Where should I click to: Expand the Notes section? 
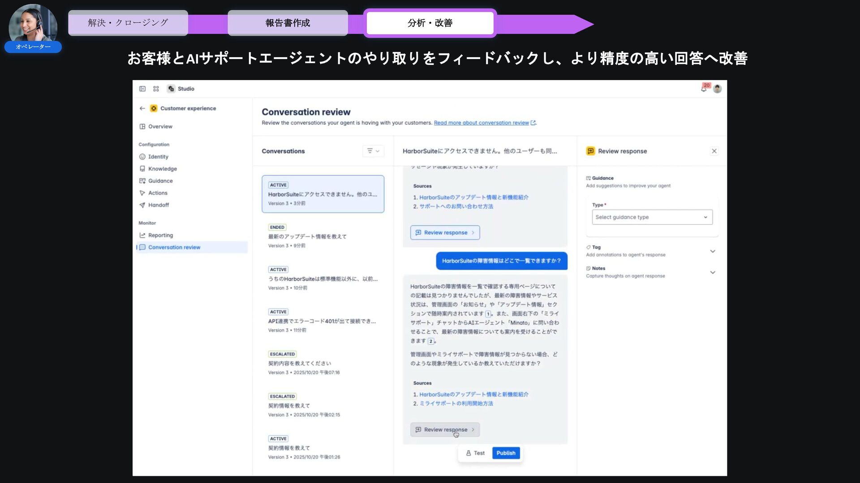pos(712,272)
